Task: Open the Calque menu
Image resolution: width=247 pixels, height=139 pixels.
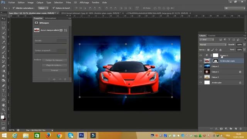Action: [x=40, y=3]
